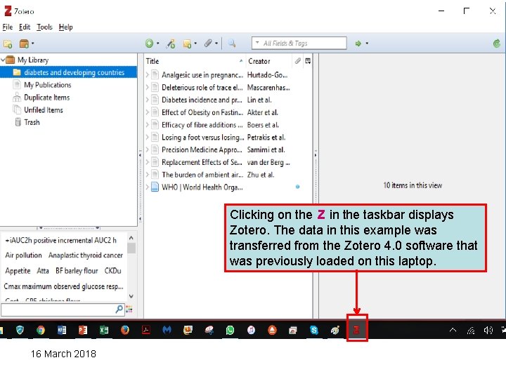Open Skype from the taskbar

tap(314, 330)
